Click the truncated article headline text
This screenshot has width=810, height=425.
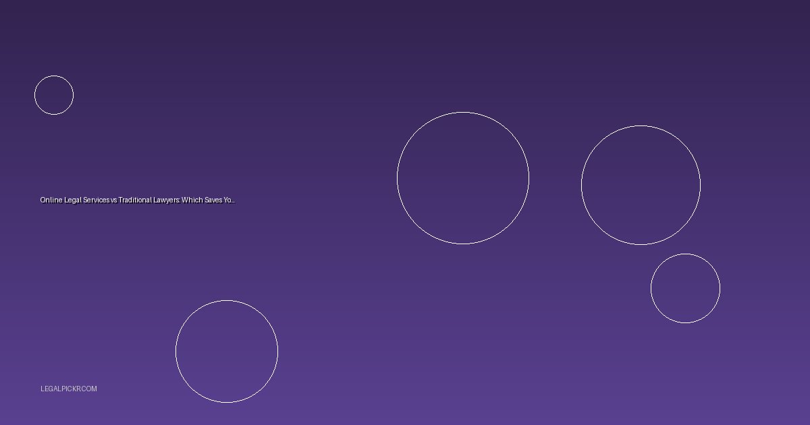coord(137,200)
